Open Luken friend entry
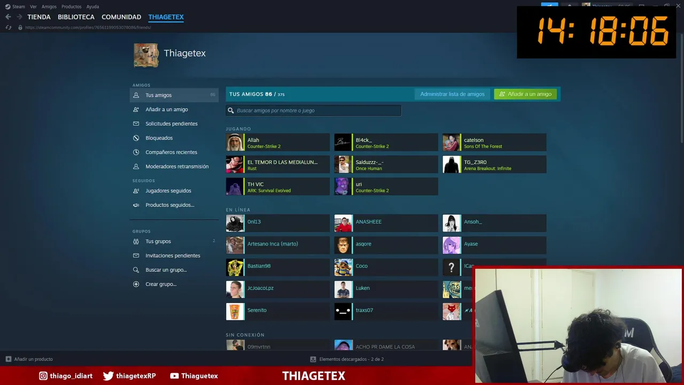 click(x=386, y=289)
